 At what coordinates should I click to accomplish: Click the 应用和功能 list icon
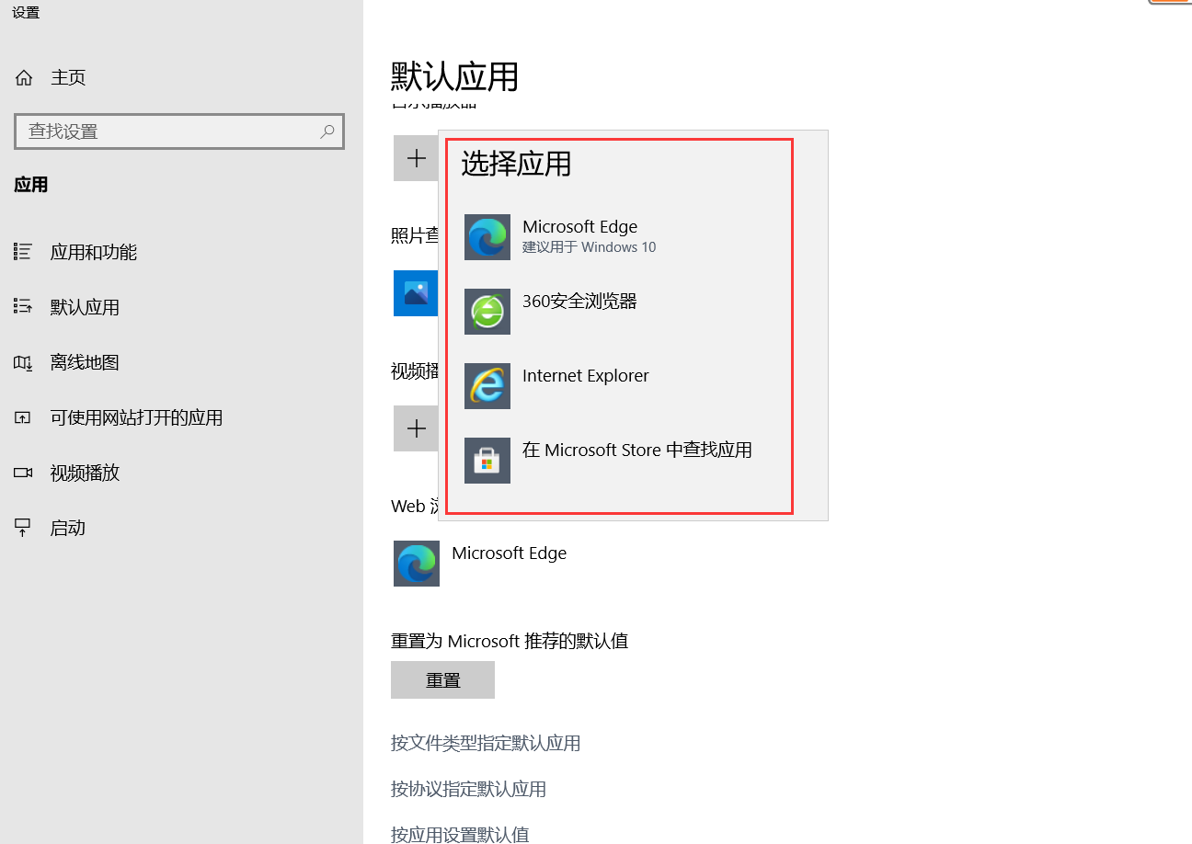coord(23,251)
